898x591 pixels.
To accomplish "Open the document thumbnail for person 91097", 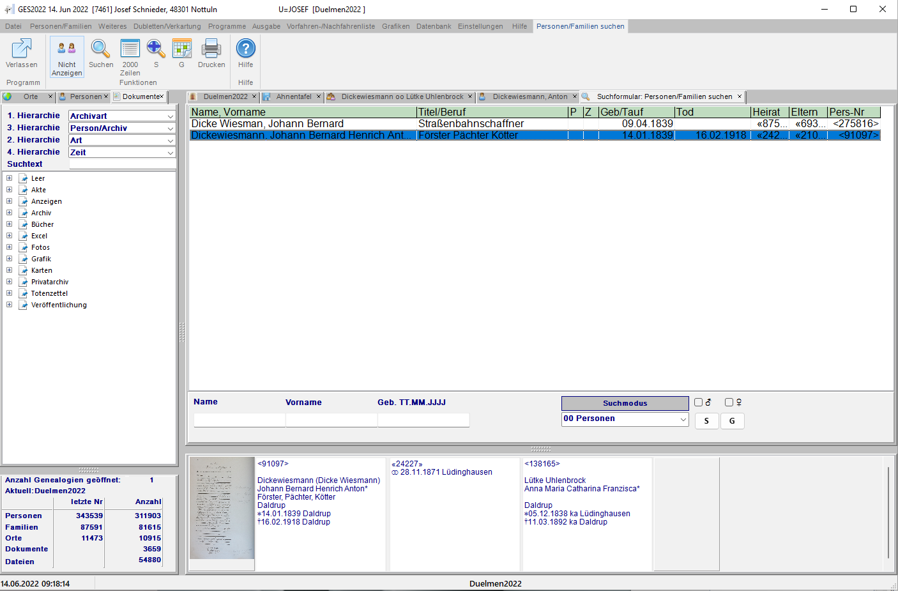I will pyautogui.click(x=222, y=509).
